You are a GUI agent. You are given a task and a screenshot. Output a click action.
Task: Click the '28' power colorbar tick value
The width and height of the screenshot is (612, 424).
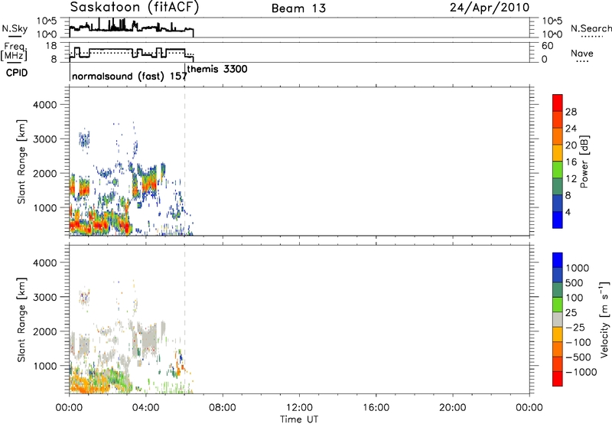tap(571, 112)
